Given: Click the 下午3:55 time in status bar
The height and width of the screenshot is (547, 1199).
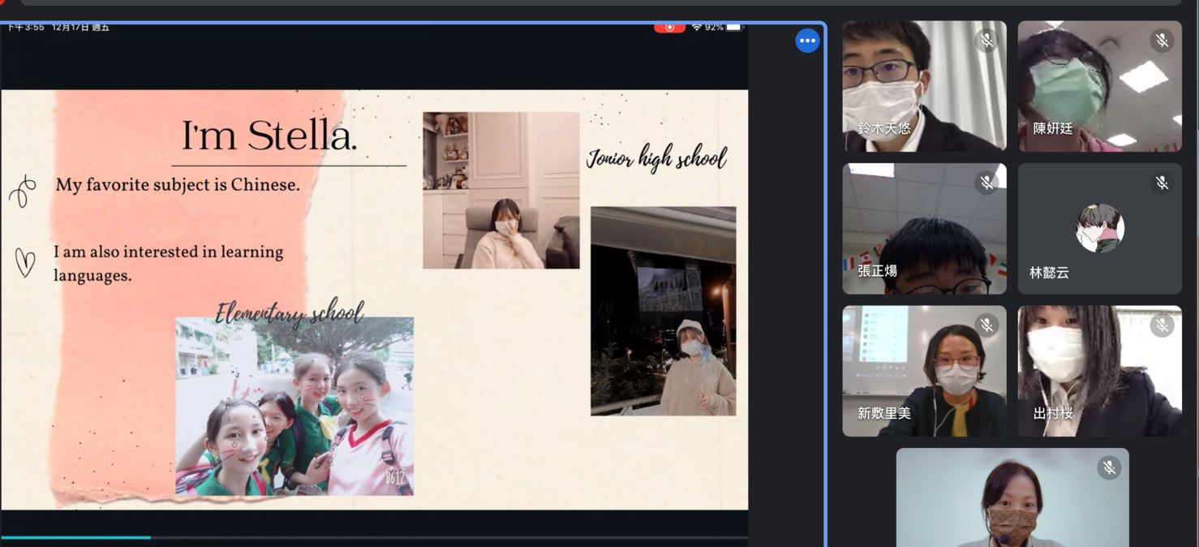Looking at the screenshot, I should (x=26, y=28).
